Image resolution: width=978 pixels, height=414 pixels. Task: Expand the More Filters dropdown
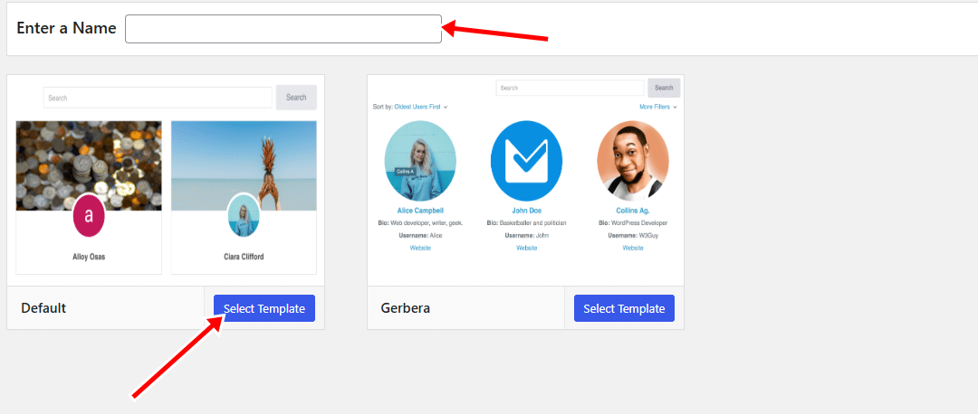[657, 107]
